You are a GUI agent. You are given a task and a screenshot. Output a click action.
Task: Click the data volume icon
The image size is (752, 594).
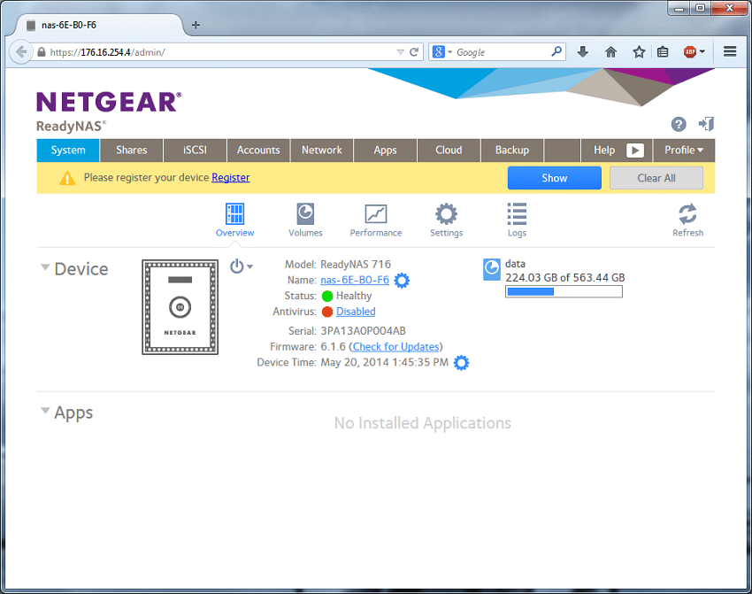(492, 270)
